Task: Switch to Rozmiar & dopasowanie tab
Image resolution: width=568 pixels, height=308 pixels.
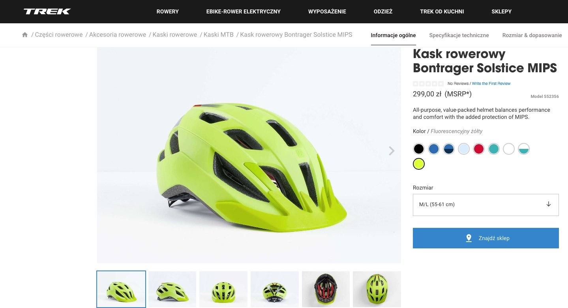Action: click(532, 35)
